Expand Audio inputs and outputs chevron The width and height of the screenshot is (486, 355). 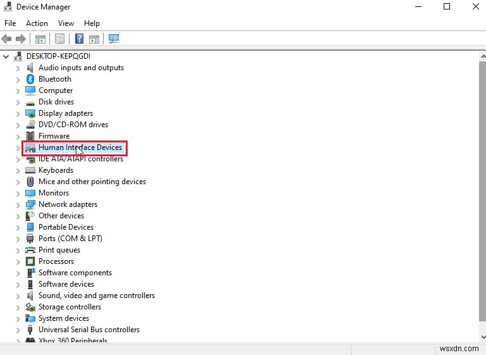click(18, 68)
